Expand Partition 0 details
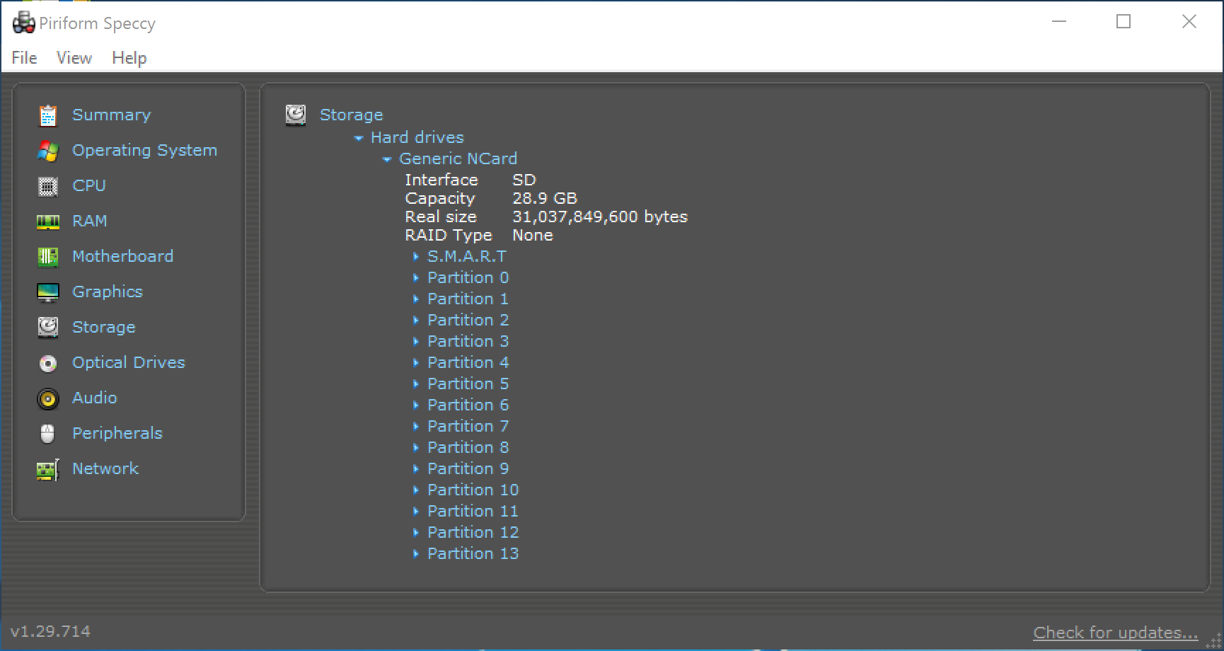The image size is (1224, 651). point(416,278)
